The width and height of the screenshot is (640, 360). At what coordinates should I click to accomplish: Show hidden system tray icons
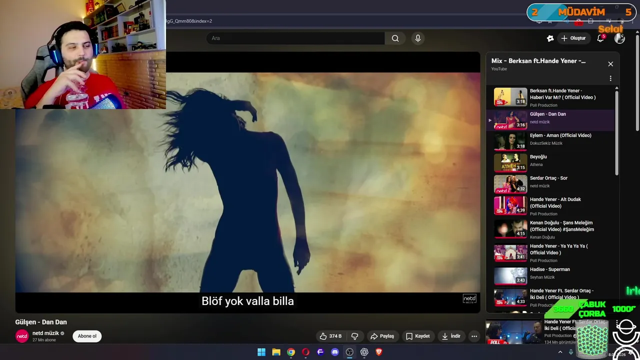[559, 352]
